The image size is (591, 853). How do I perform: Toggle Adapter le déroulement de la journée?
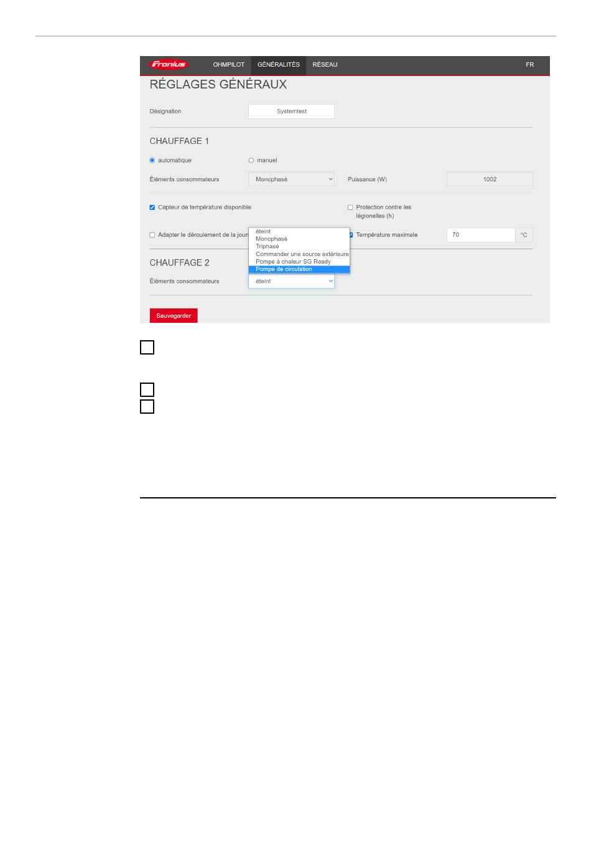[x=152, y=235]
